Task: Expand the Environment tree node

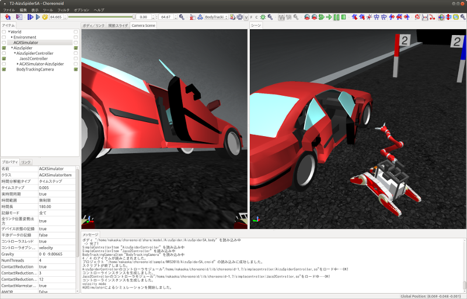Action: [11, 37]
